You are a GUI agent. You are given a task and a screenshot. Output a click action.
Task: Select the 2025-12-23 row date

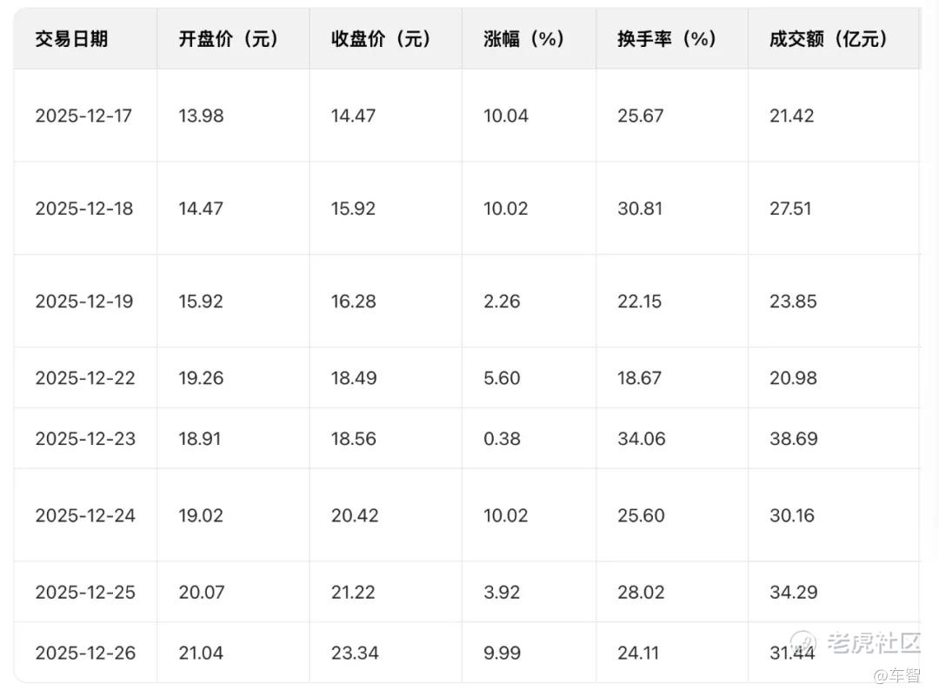tap(85, 439)
